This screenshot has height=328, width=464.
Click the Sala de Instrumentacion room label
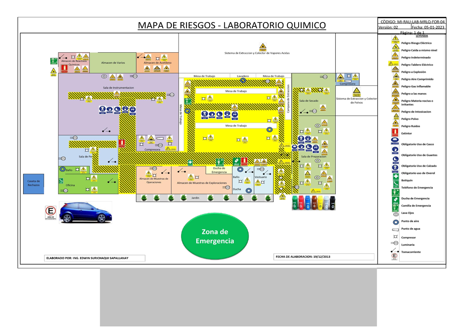tap(118, 88)
